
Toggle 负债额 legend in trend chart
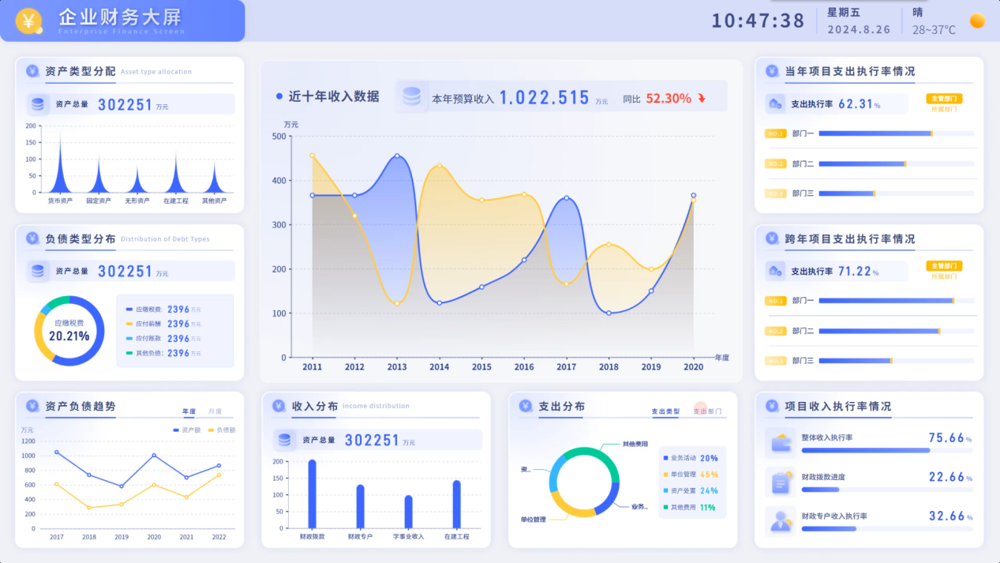click(x=222, y=430)
